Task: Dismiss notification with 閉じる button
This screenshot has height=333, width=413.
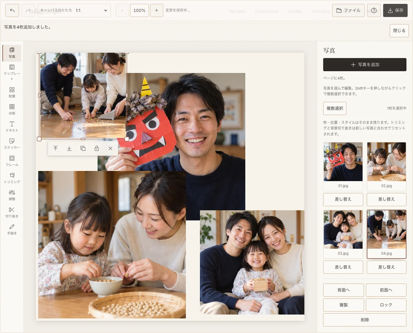Action: click(399, 31)
